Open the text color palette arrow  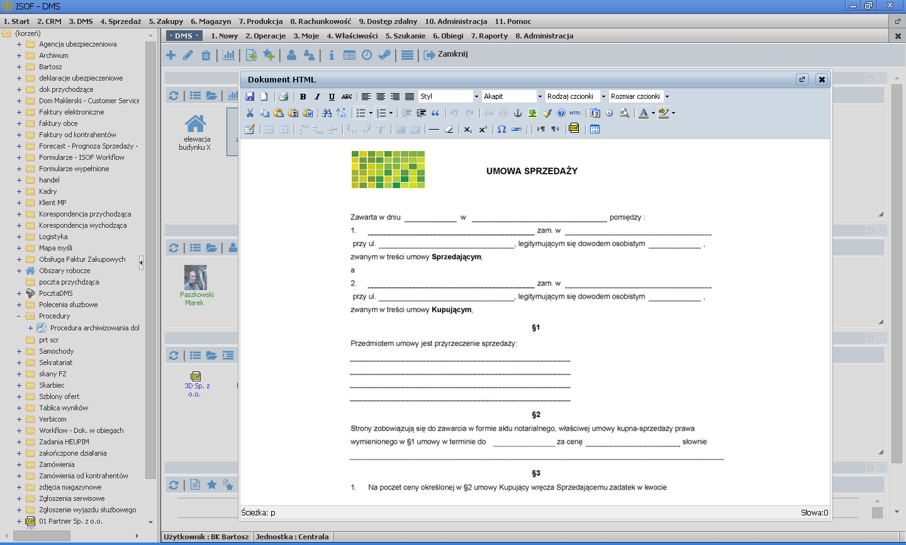pyautogui.click(x=653, y=113)
